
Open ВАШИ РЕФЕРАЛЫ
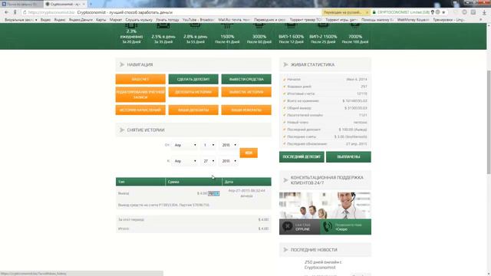point(246,110)
